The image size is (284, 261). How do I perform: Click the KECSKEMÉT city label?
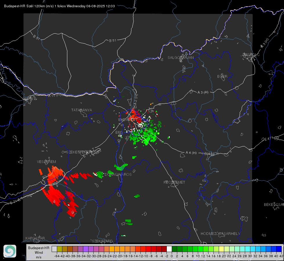[174, 182]
